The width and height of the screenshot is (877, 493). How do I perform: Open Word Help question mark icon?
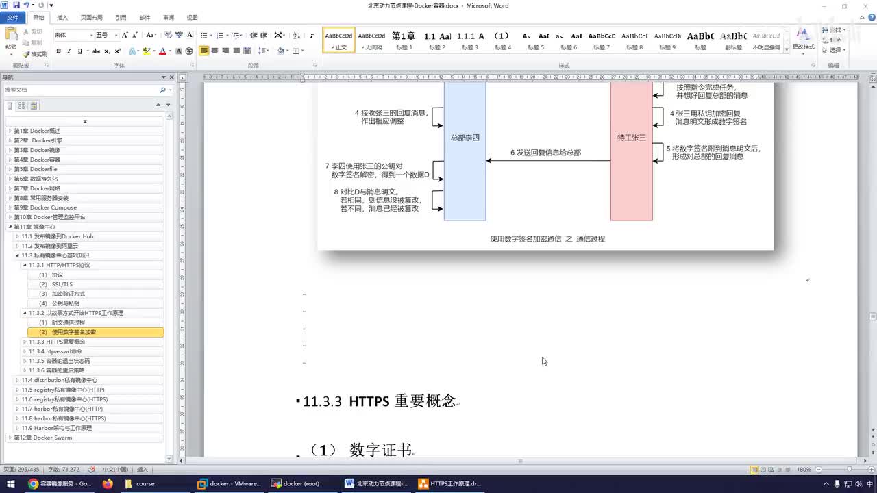tap(871, 17)
